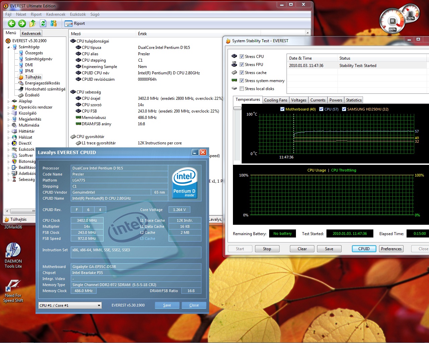Viewport: 429px width, 343px height.
Task: Expand the Alaplap tree node
Action: click(8, 101)
